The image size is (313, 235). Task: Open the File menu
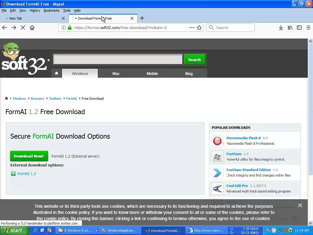(x=4, y=10)
